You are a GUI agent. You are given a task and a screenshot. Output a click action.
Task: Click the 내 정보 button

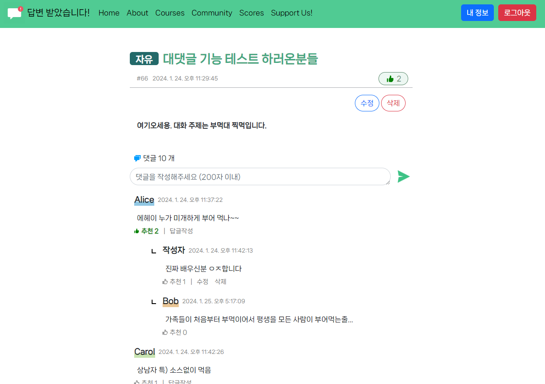coord(477,13)
